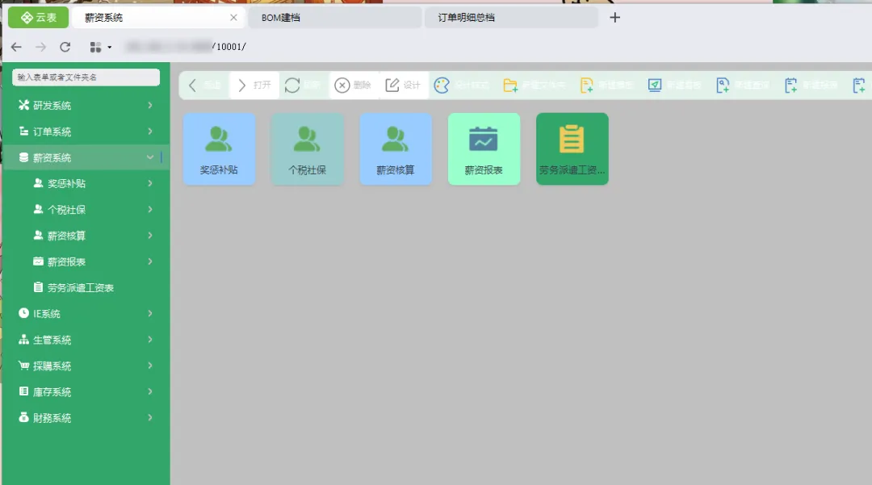Expand 薪资核算 with its sidebar chevron
This screenshot has height=485, width=872.
pos(150,236)
